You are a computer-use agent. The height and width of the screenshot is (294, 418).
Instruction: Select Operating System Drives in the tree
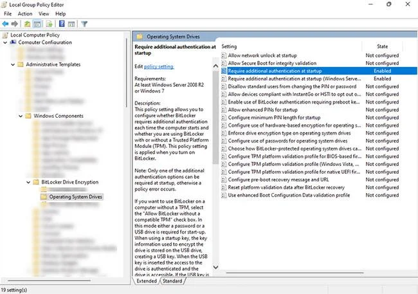click(76, 197)
